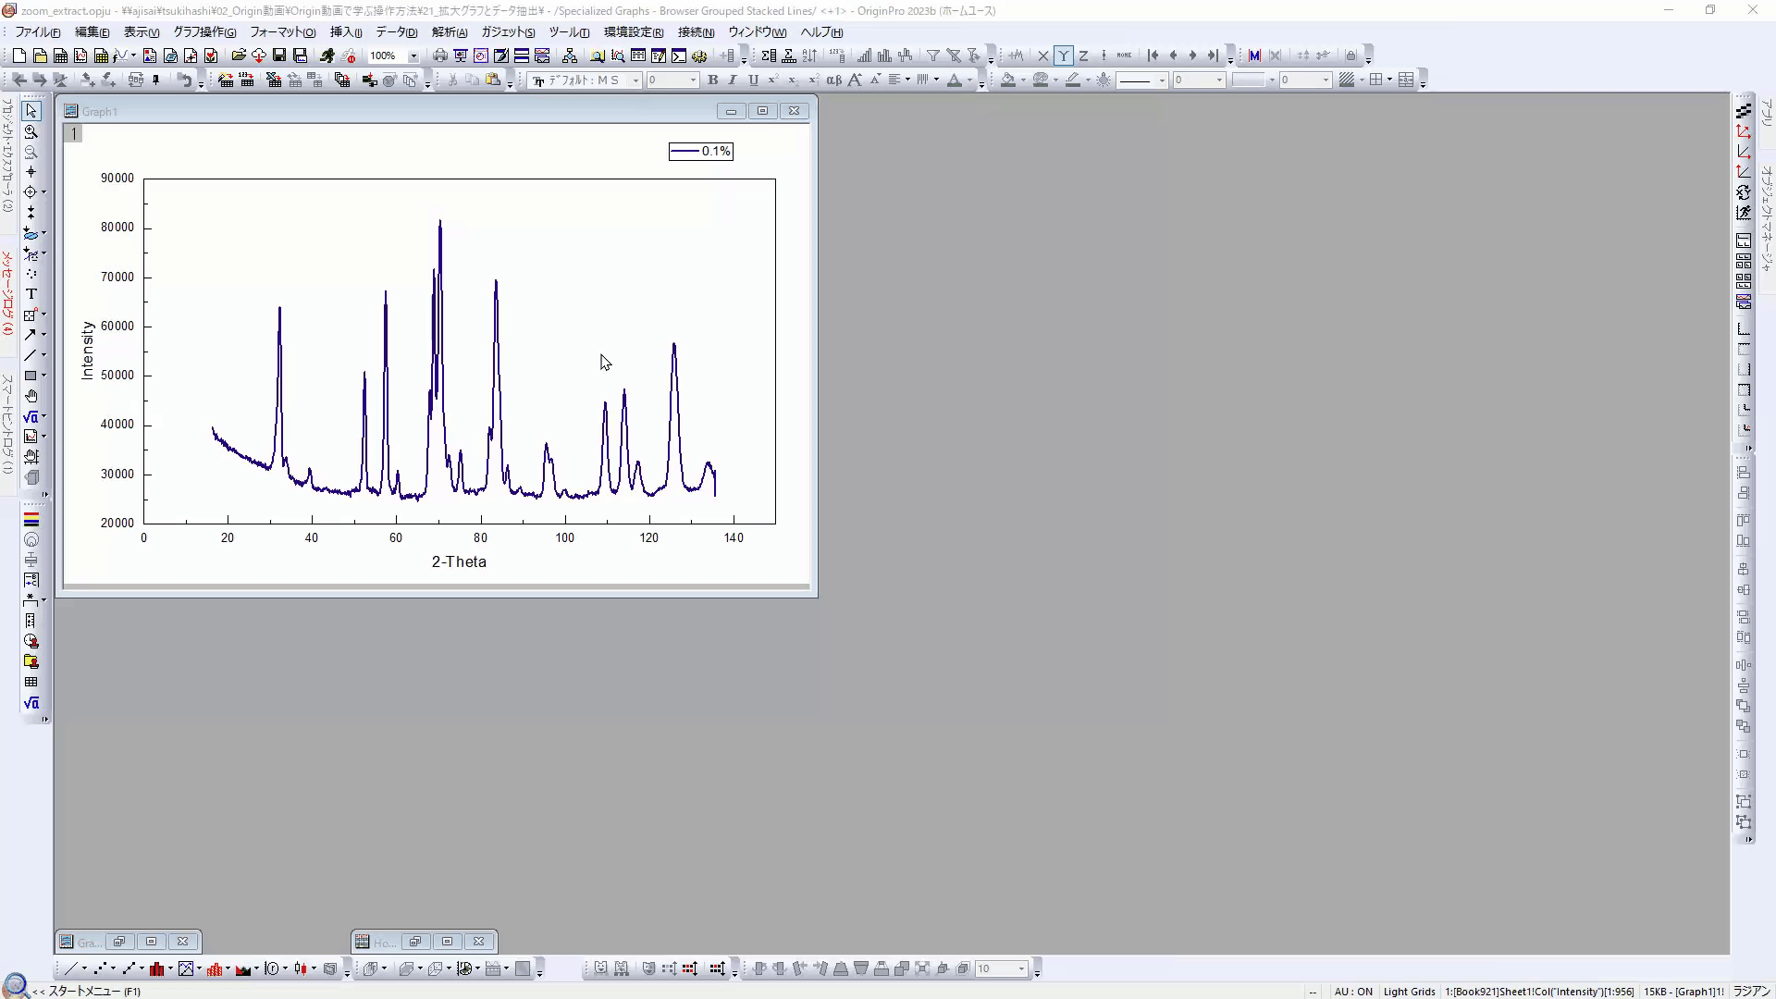Open the bottom toolbar value 10 dropdown
The width and height of the screenshot is (1776, 999).
tap(1021, 968)
